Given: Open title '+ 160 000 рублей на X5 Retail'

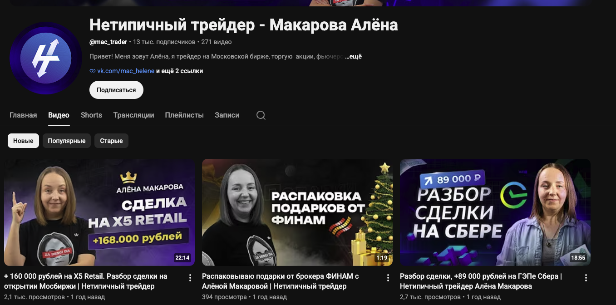Looking at the screenshot, I should [x=86, y=281].
